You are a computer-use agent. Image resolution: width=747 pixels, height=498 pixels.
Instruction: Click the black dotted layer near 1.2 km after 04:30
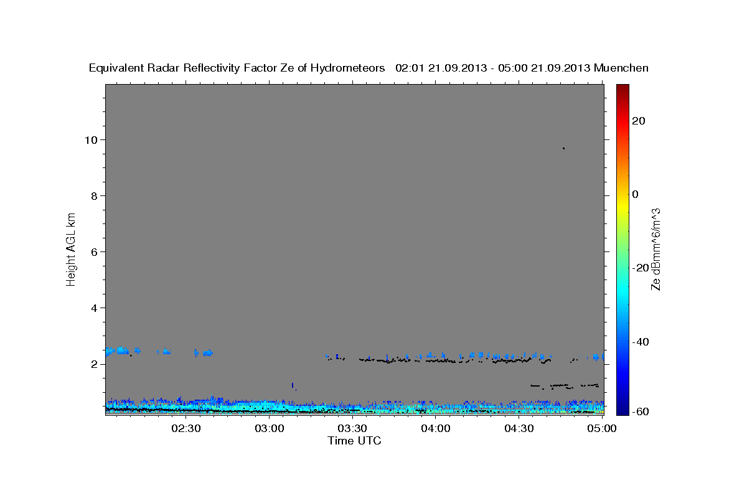coord(565,385)
